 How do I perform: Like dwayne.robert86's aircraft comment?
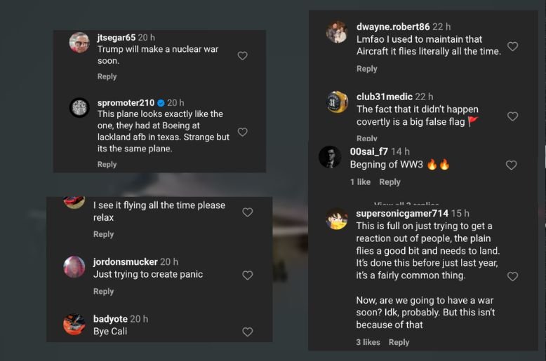pyautogui.click(x=512, y=46)
